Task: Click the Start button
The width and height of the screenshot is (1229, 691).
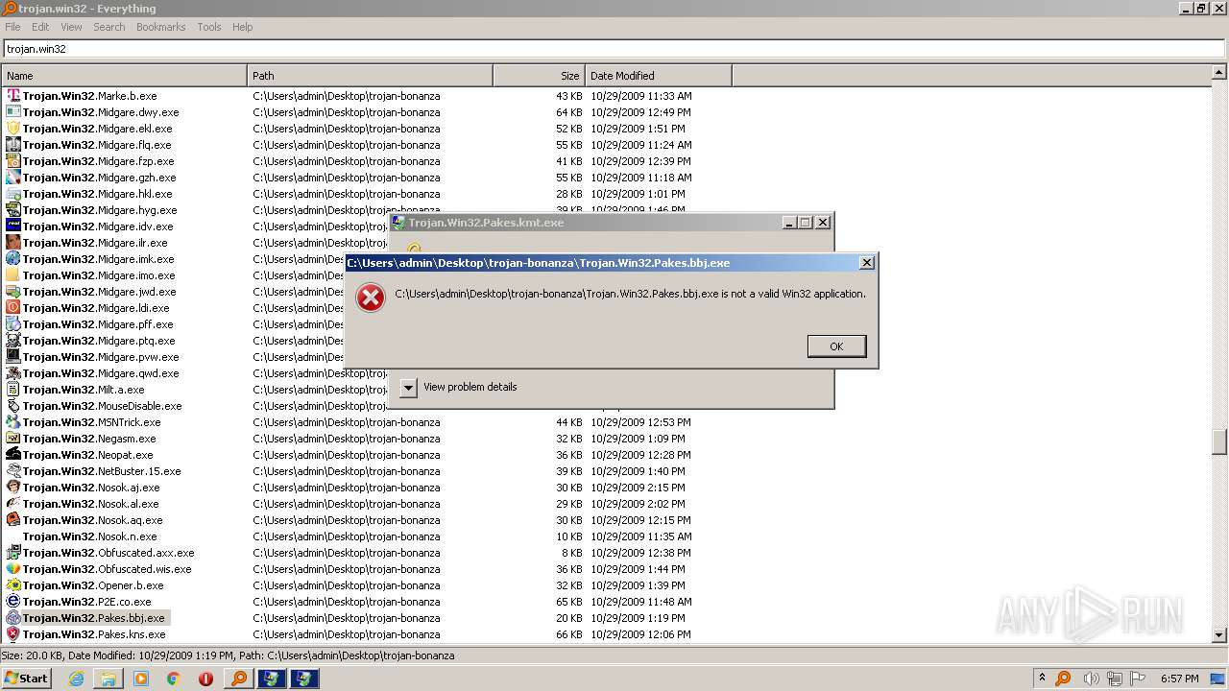Action: tap(27, 679)
